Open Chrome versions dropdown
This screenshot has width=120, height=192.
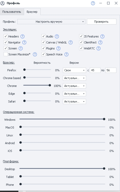[74, 86]
